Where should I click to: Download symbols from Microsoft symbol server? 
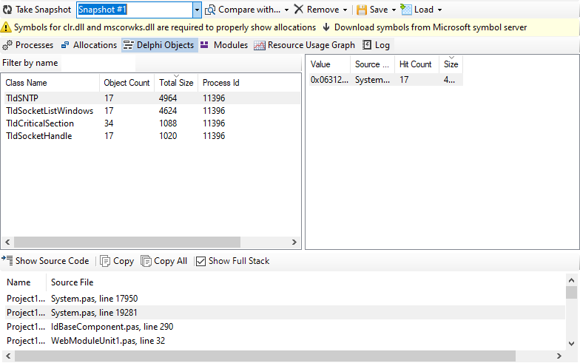pyautogui.click(x=425, y=27)
